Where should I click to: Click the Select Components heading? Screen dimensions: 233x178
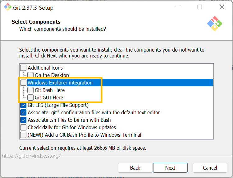point(36,22)
